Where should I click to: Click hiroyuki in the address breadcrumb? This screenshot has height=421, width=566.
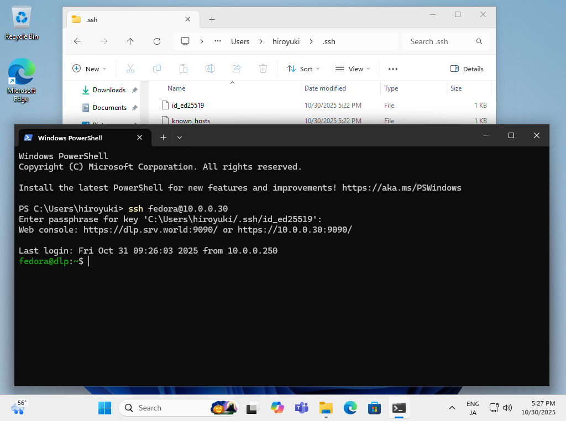[x=286, y=41]
